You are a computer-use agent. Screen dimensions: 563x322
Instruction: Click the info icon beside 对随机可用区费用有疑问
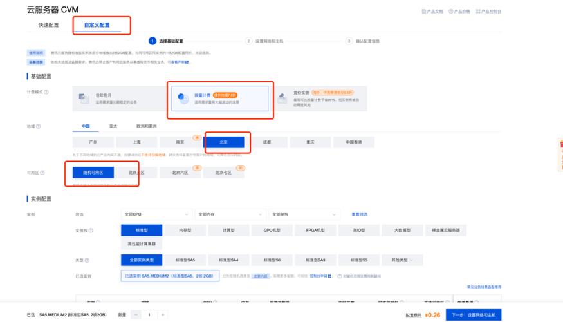point(339,276)
